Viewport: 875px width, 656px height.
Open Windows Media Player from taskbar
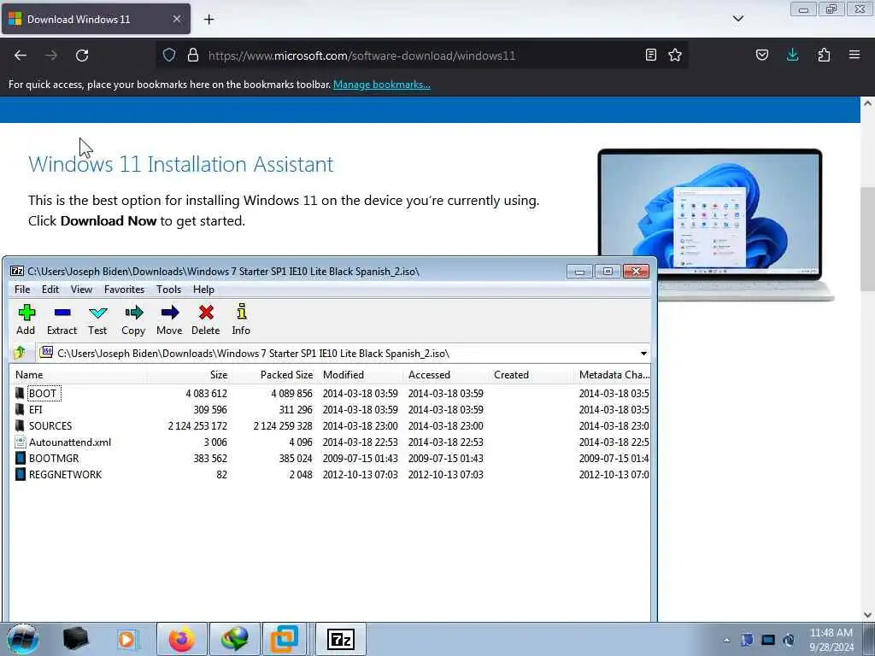click(126, 639)
